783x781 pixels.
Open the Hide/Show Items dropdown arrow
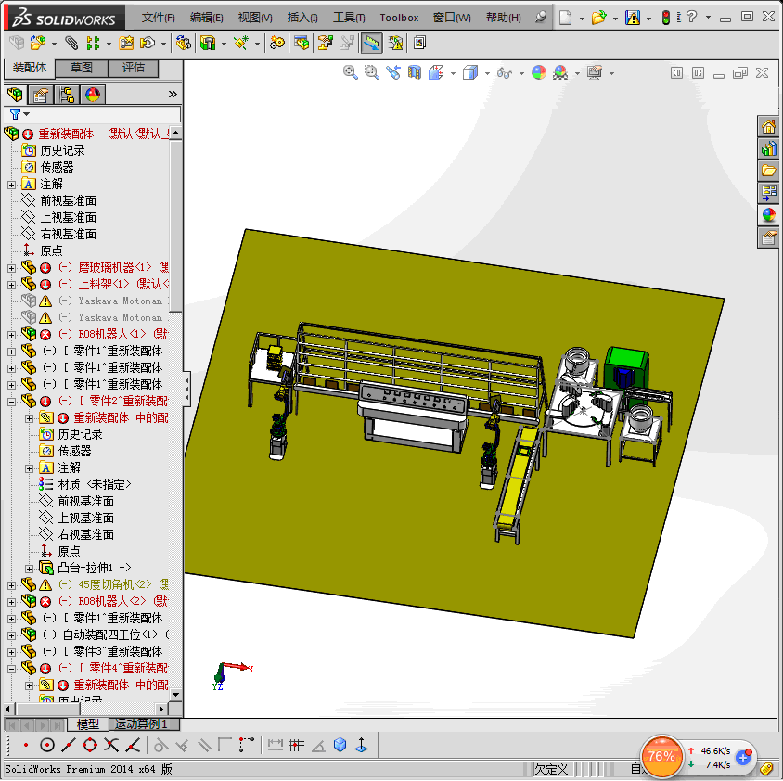[x=521, y=74]
